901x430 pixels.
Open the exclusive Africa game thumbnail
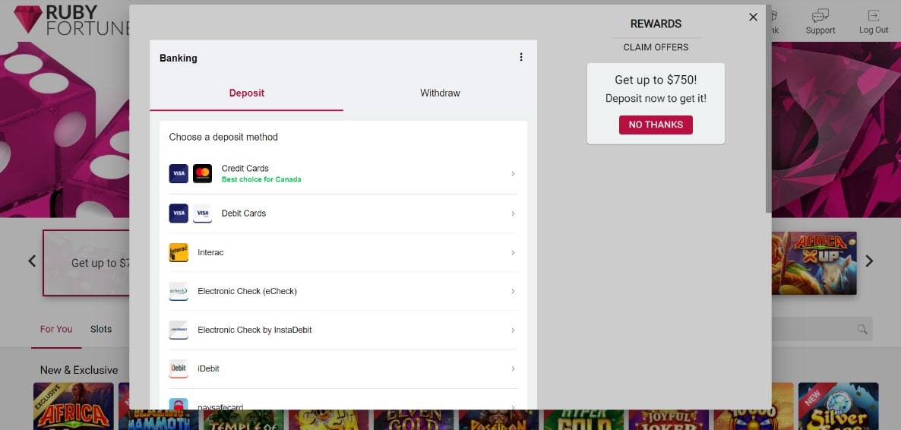[x=74, y=406]
